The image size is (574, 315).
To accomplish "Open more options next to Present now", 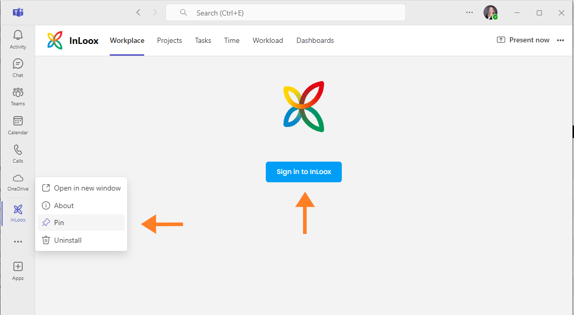I will [561, 40].
